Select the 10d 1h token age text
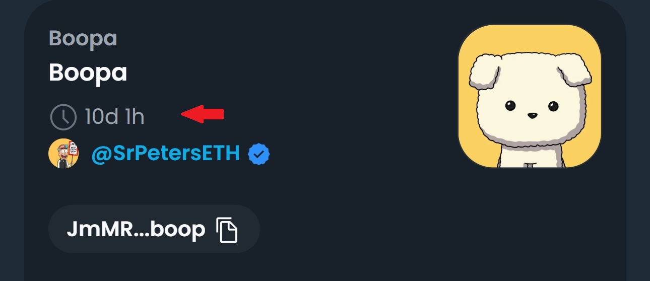This screenshot has width=650, height=281. [114, 117]
